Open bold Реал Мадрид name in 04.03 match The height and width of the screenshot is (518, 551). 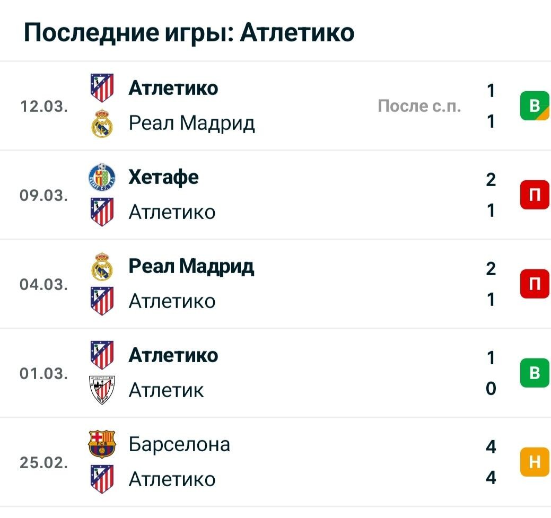191,267
